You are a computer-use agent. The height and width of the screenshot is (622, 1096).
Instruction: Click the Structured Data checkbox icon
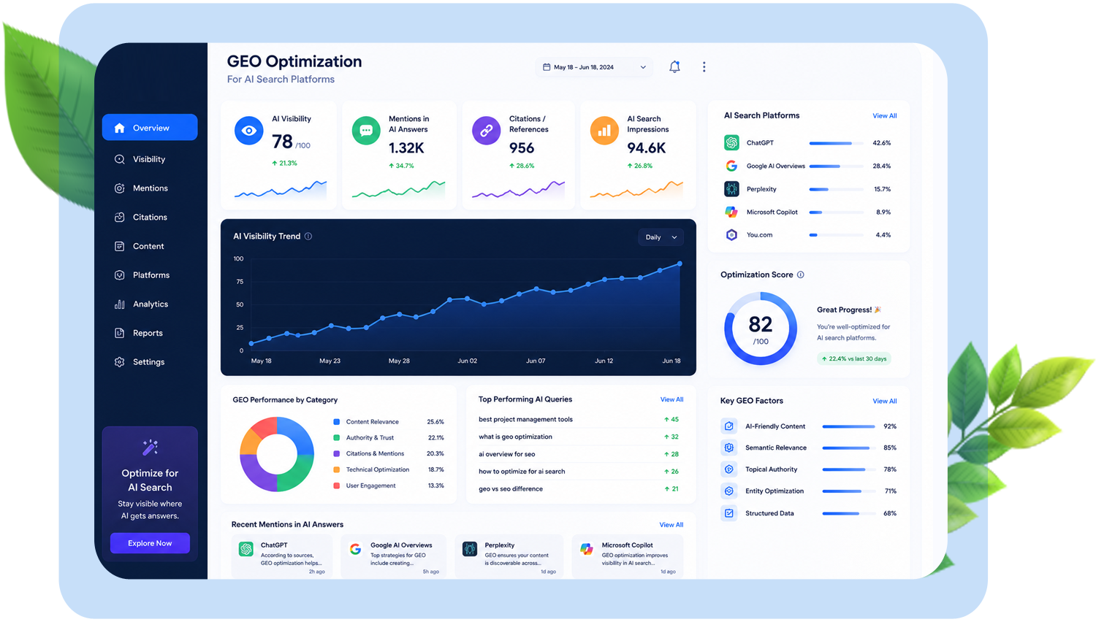(729, 513)
